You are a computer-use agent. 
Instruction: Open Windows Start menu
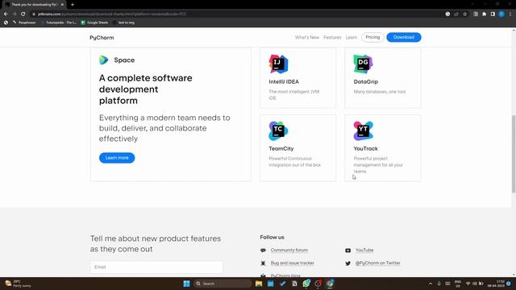coord(186,284)
